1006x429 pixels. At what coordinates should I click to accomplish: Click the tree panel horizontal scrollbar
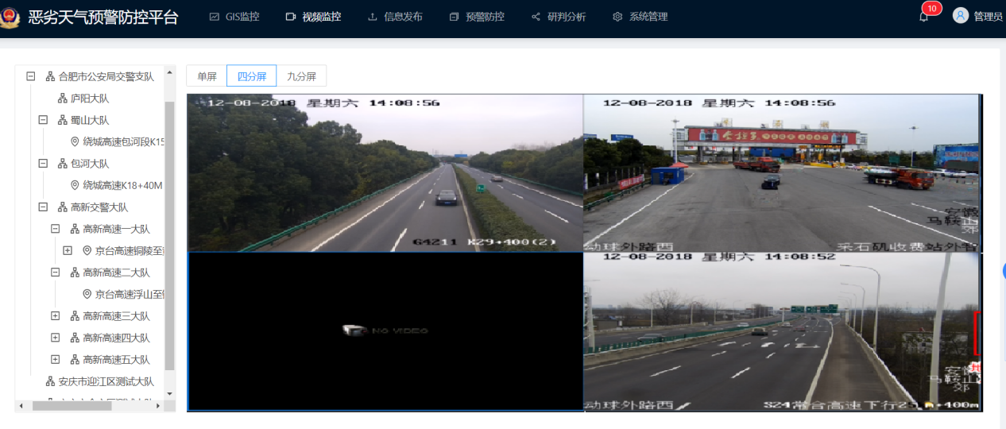click(x=72, y=405)
